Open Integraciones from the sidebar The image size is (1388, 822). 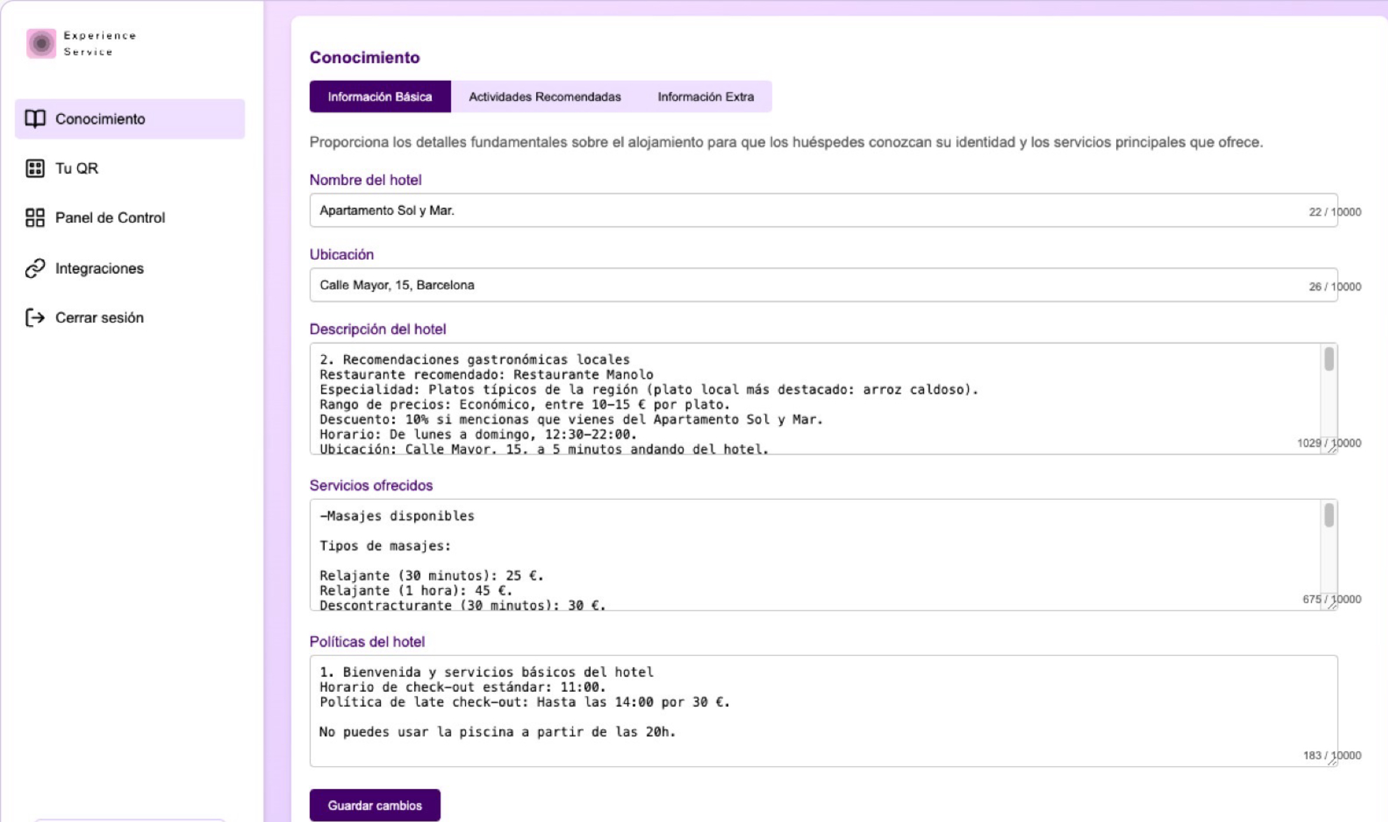tap(99, 268)
